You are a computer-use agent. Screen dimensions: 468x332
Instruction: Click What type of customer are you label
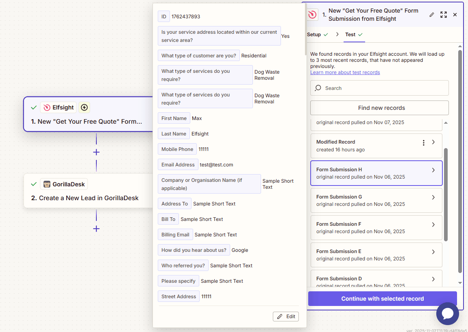tap(199, 55)
